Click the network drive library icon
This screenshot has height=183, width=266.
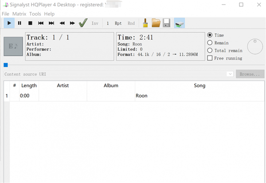tap(180, 23)
